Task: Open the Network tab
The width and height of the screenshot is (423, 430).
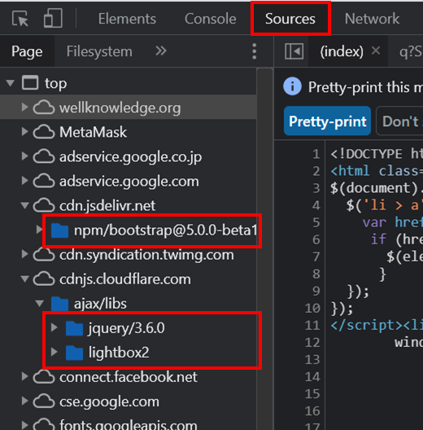Action: pyautogui.click(x=372, y=19)
